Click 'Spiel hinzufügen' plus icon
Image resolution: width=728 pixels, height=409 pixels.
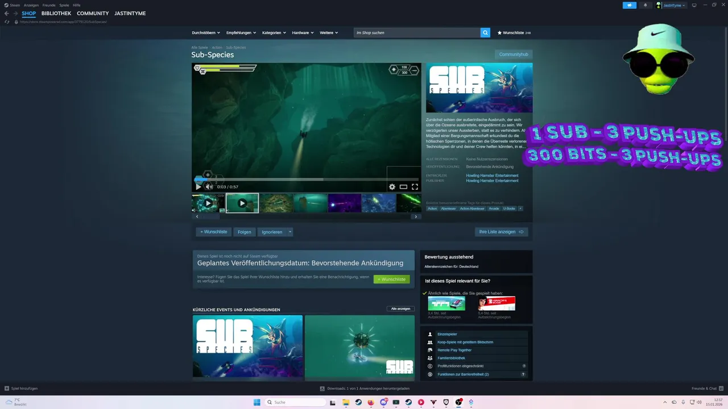click(x=7, y=389)
